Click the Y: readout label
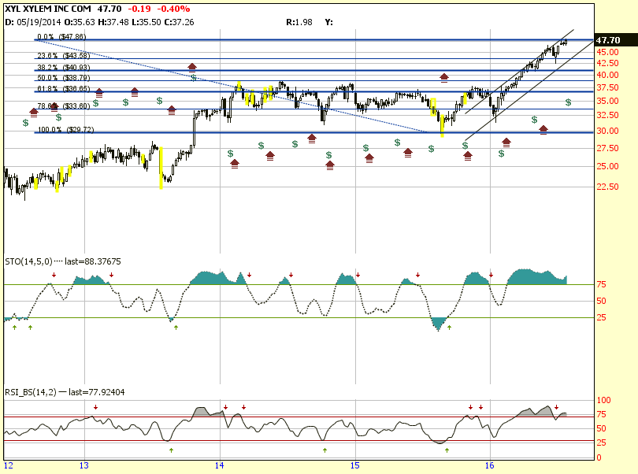The image size is (638, 474). (x=328, y=22)
